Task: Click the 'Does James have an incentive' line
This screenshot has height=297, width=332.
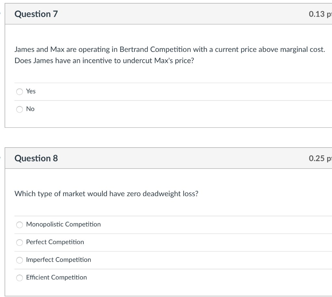Action: pos(104,61)
